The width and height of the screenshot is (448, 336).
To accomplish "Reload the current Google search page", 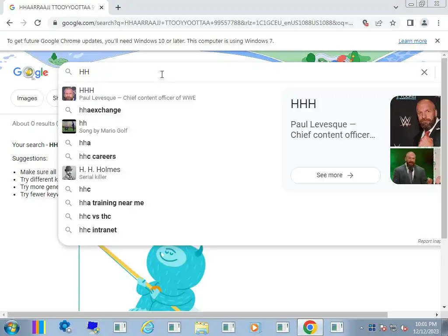I will tap(38, 23).
